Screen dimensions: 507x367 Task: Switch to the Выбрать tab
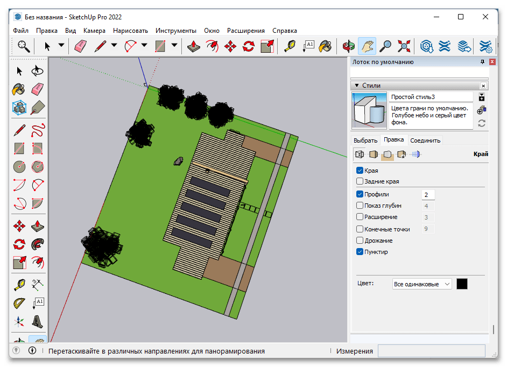[x=365, y=140]
